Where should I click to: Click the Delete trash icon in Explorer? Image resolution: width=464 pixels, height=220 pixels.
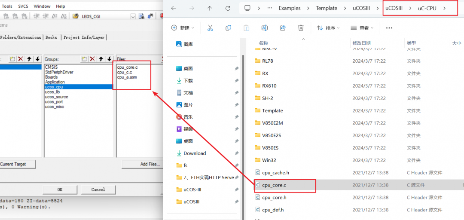(301, 28)
